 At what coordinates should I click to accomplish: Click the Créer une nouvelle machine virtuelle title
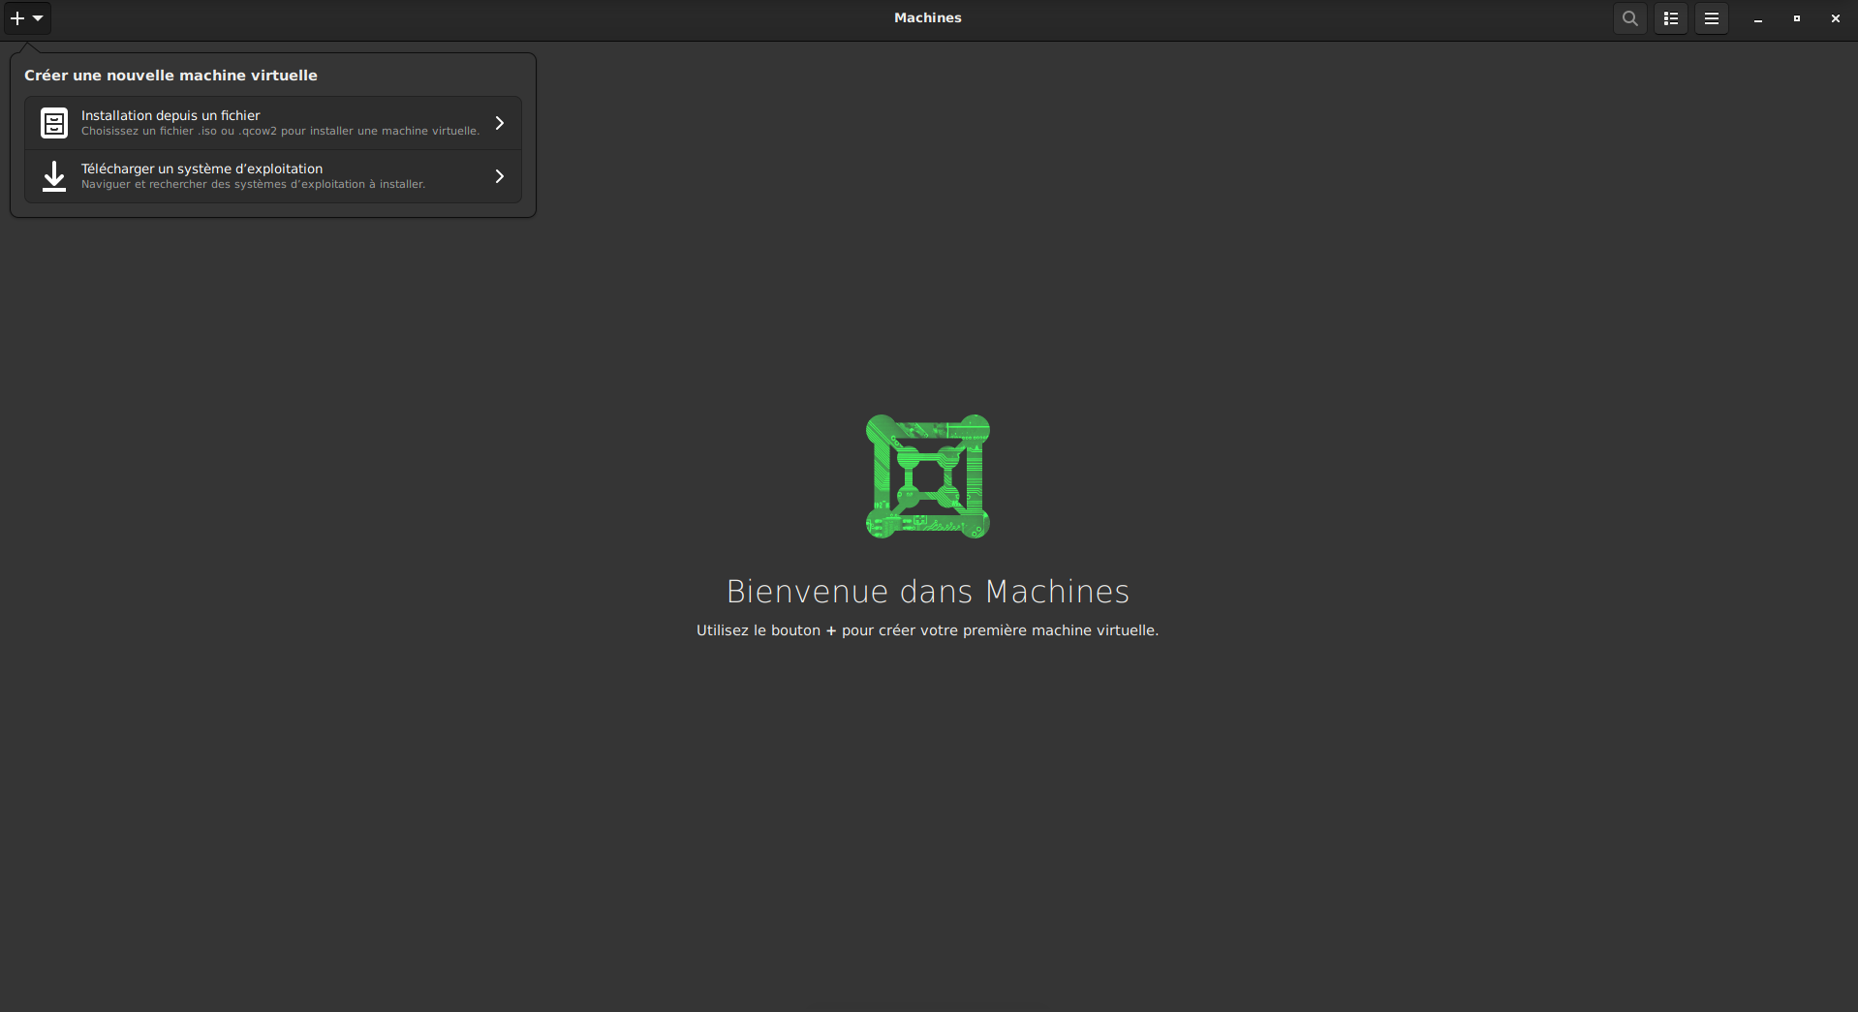click(170, 76)
